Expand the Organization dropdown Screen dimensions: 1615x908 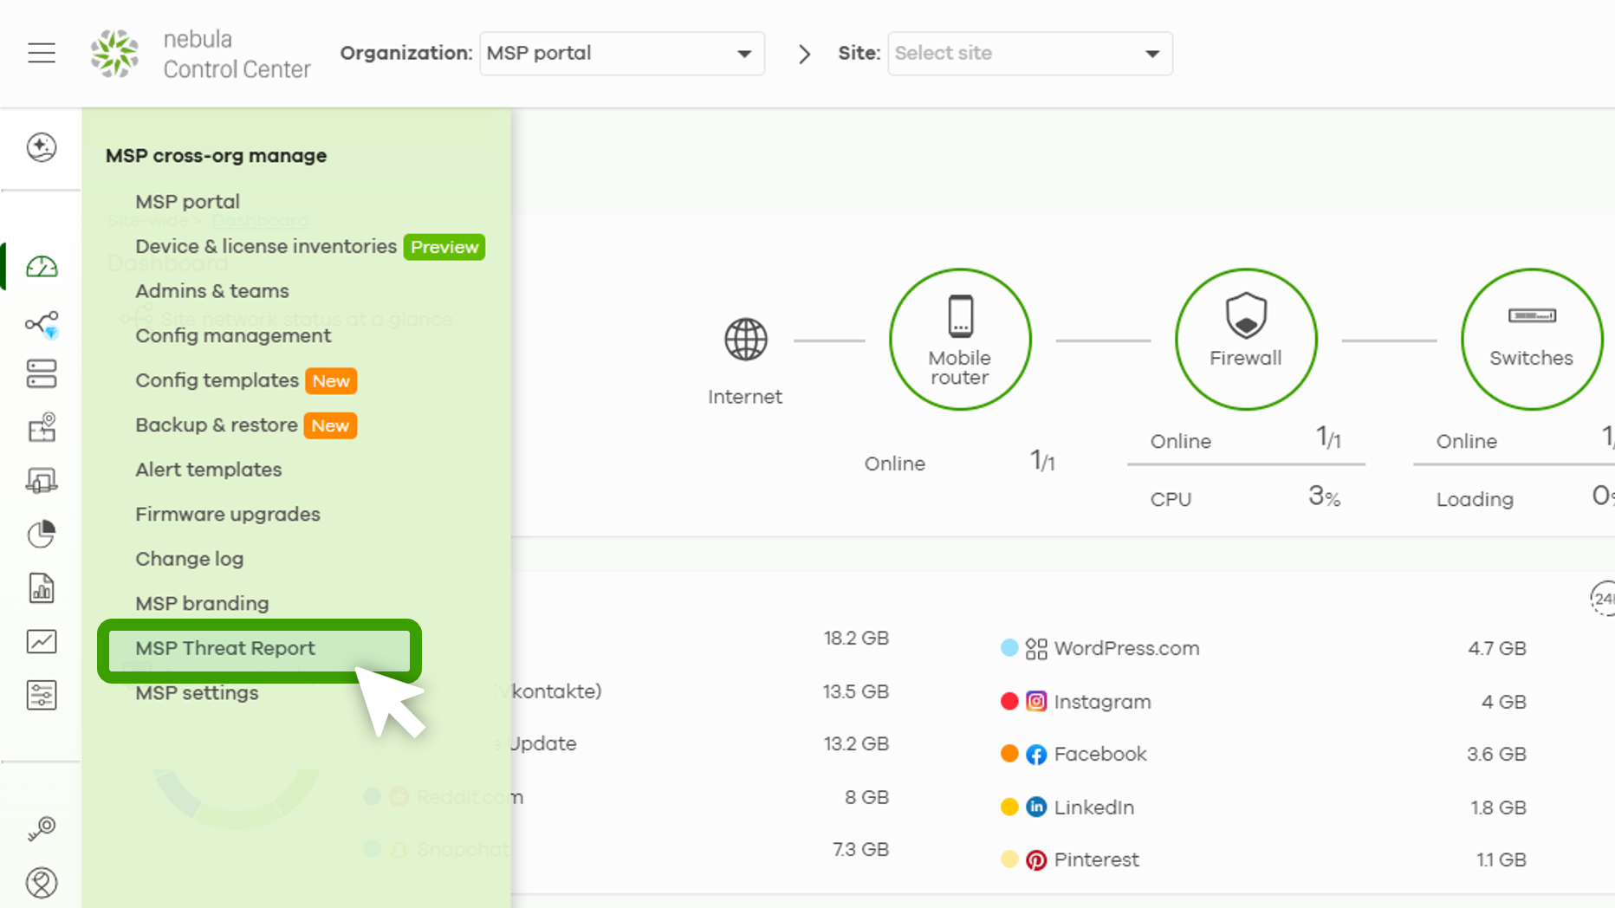coord(622,54)
